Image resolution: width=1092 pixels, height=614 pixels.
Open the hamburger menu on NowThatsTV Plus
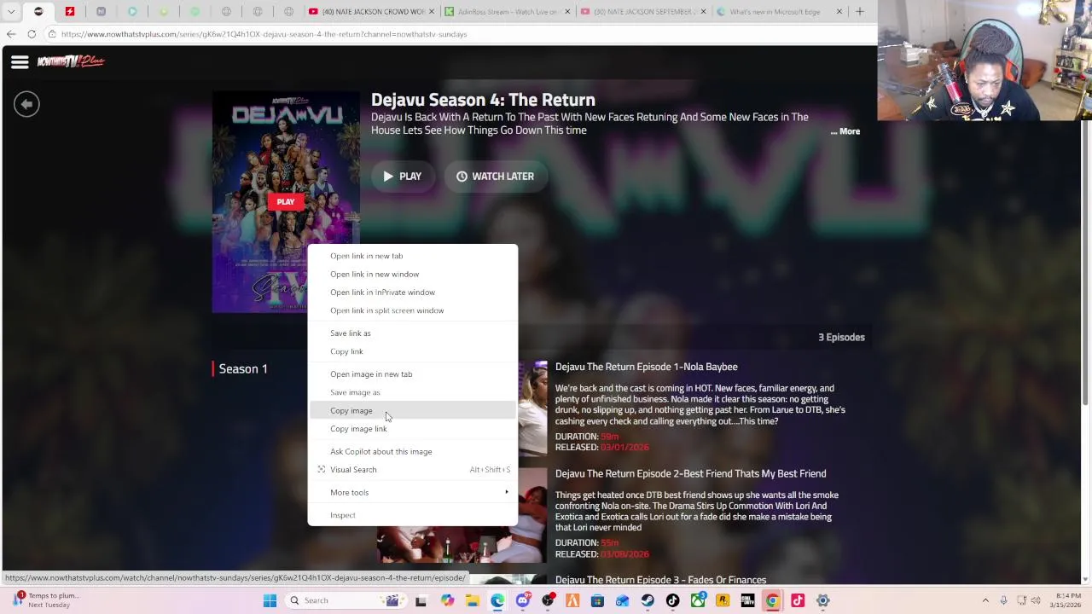click(x=20, y=61)
